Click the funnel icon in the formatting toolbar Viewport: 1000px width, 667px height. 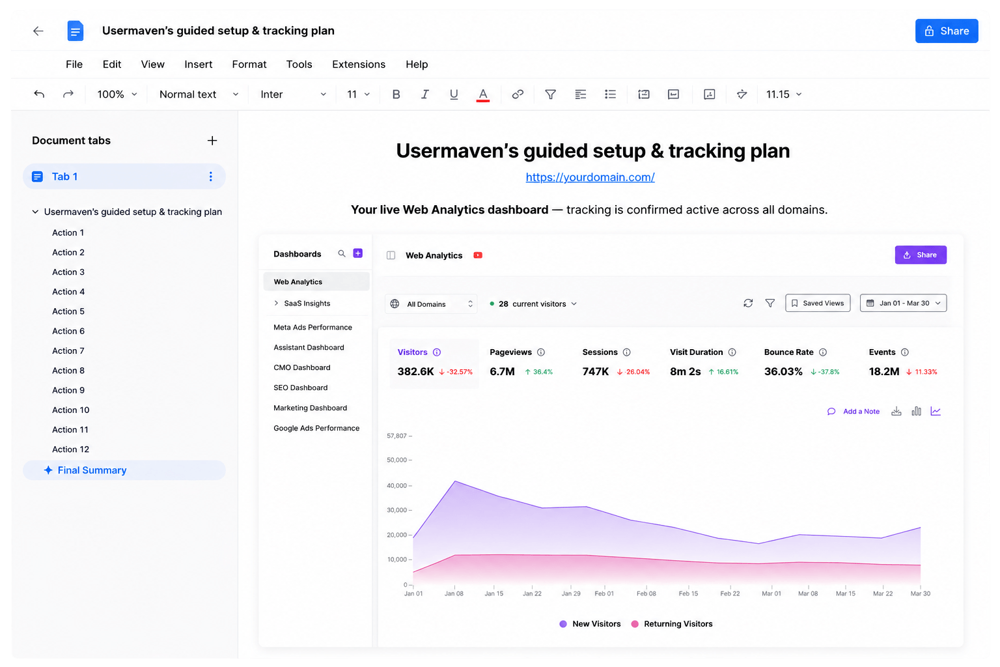coord(550,94)
